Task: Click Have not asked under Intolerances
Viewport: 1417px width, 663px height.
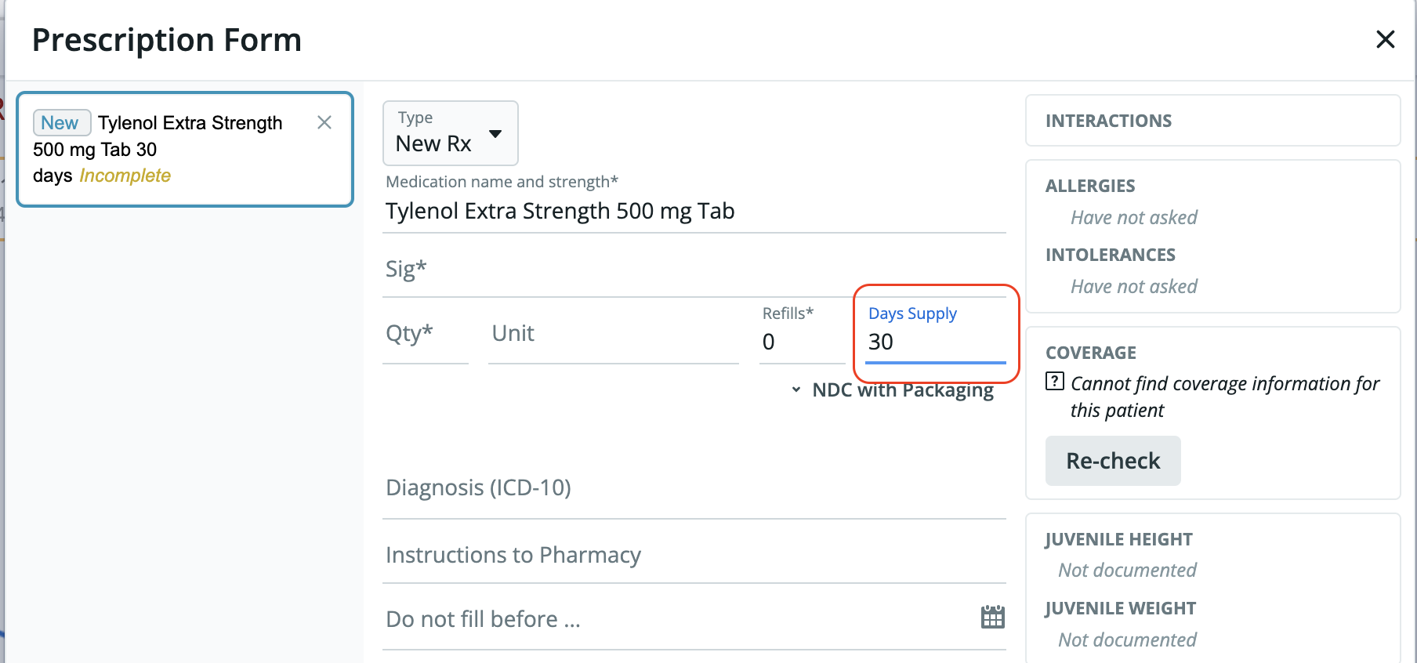Action: 1133,287
